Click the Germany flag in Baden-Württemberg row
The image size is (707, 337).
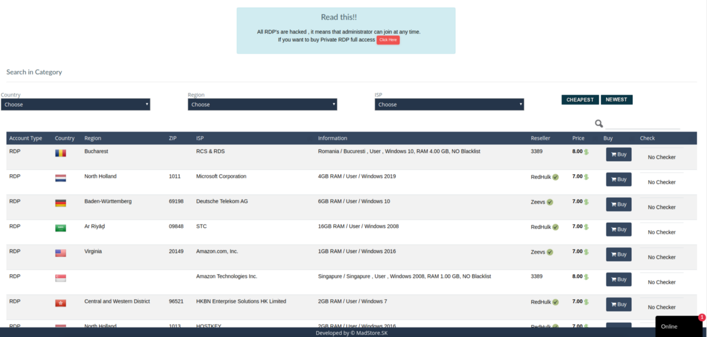coord(61,203)
